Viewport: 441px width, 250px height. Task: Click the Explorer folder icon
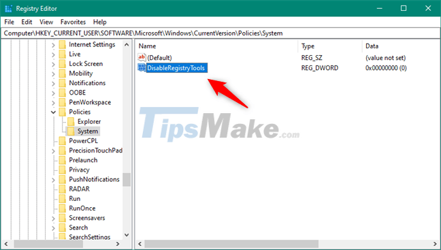[x=71, y=121]
